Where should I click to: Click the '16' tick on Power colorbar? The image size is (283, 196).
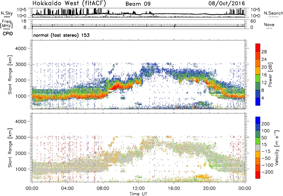coord(264,75)
